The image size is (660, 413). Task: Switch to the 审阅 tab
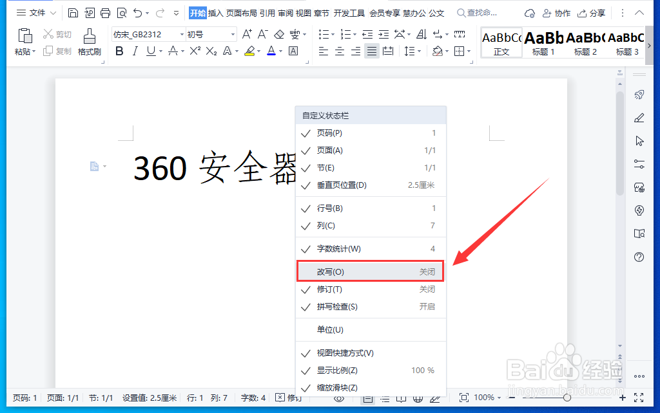[286, 13]
